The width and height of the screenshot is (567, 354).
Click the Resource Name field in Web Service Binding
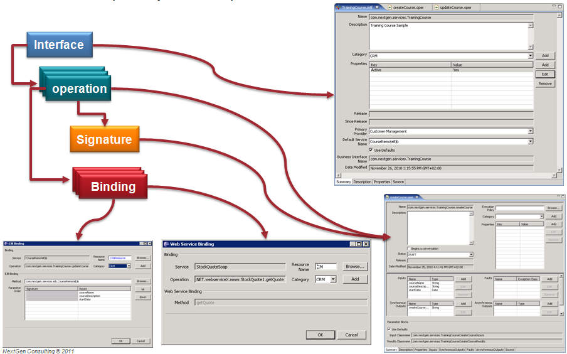pos(326,267)
